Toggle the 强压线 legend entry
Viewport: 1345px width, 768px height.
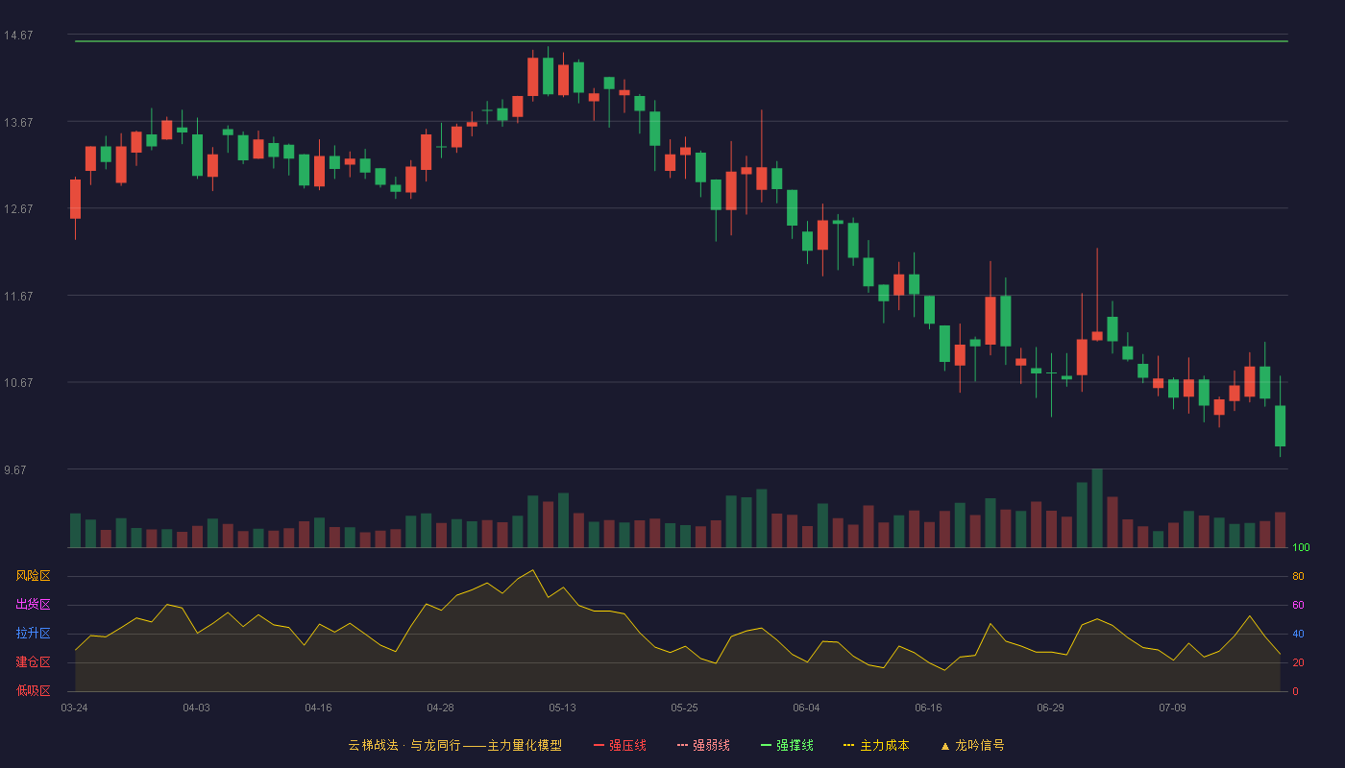pyautogui.click(x=620, y=745)
